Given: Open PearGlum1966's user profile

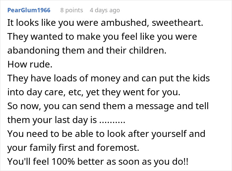Looking at the screenshot, I should (x=29, y=10).
